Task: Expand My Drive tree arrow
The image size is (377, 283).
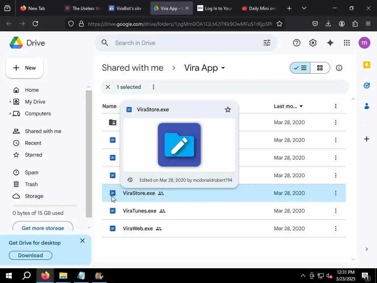Action: click(x=10, y=102)
